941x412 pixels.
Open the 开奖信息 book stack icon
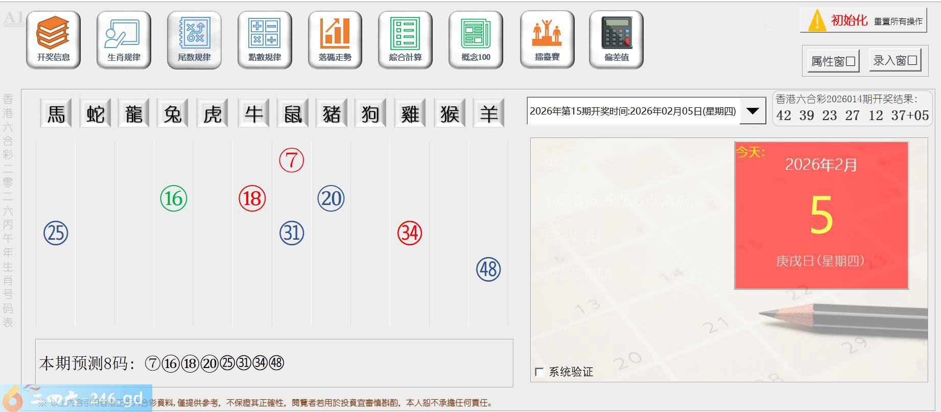point(53,39)
